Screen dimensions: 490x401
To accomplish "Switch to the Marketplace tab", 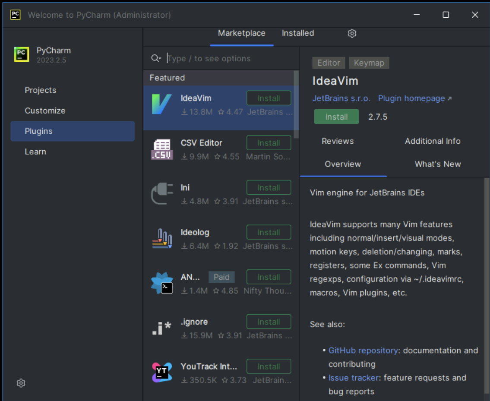I will pos(242,33).
